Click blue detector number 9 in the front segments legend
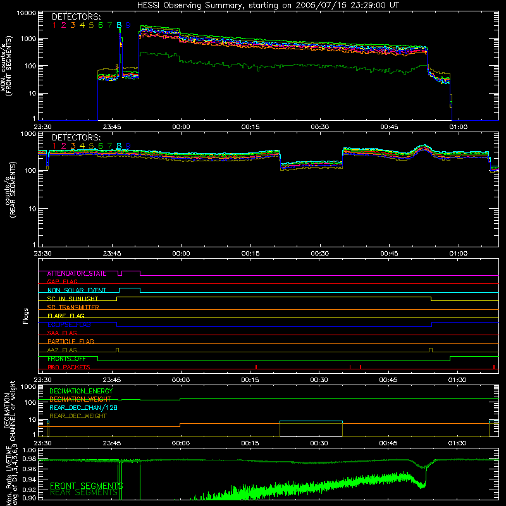506x506 pixels. (128, 25)
